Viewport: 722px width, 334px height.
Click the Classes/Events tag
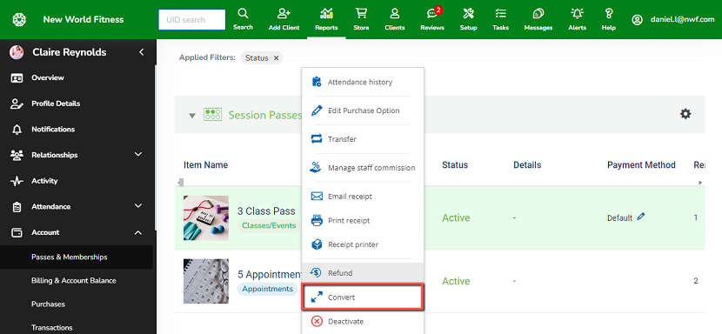(x=269, y=226)
